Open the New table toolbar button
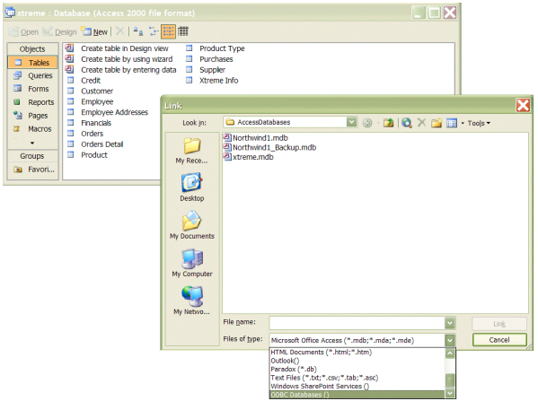 tap(94, 32)
